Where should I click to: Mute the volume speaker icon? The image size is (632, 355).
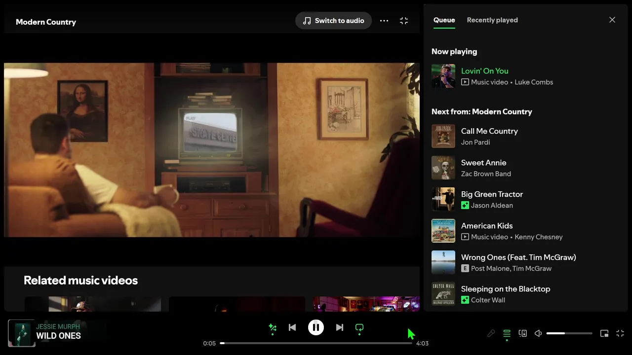click(x=538, y=333)
